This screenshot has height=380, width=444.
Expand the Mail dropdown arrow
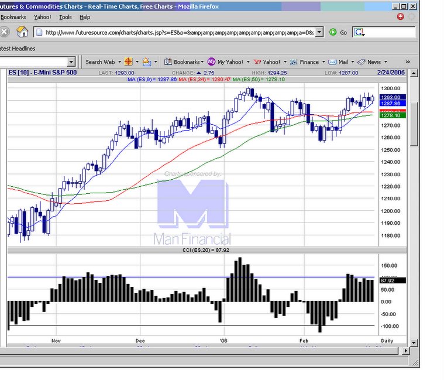click(x=353, y=62)
